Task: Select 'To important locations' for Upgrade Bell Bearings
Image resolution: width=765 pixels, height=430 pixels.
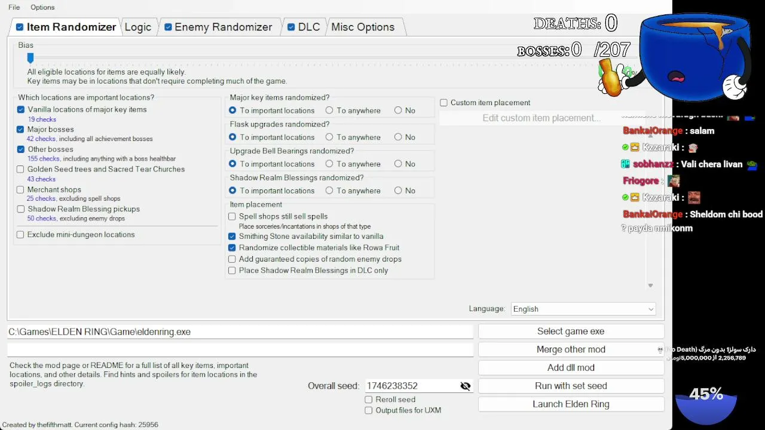Action: (x=232, y=164)
